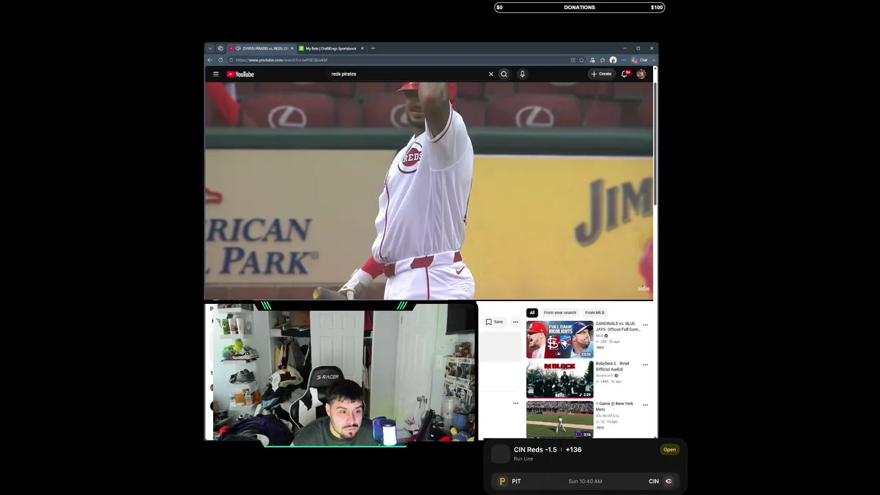Screen dimensions: 880x495
Task: Switch to the PIRATES vs. REDS YouTube tab
Action: pyautogui.click(x=261, y=48)
